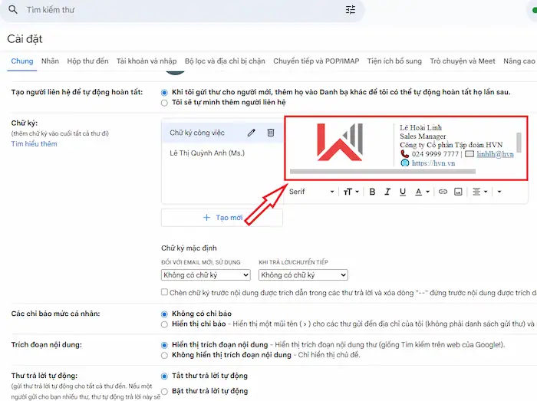537x401 pixels.
Task: Open the text color picker in signature toolbar
Action: [x=422, y=192]
